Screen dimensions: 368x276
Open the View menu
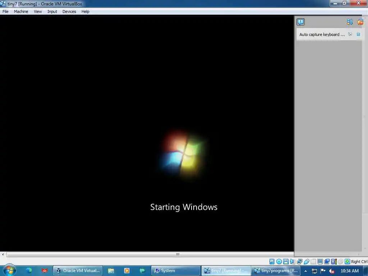coord(38,11)
